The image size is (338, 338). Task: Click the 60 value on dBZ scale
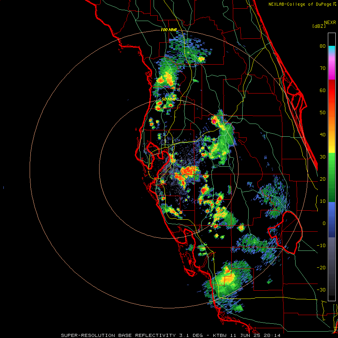tap(323, 90)
